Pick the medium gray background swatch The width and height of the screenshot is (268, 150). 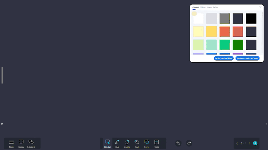[x=225, y=19]
